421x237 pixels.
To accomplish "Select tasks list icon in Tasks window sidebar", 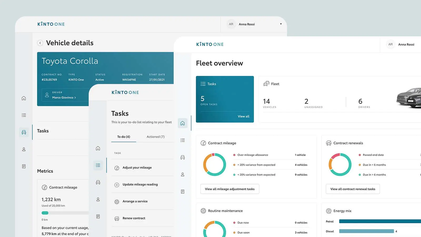I will coord(98,165).
